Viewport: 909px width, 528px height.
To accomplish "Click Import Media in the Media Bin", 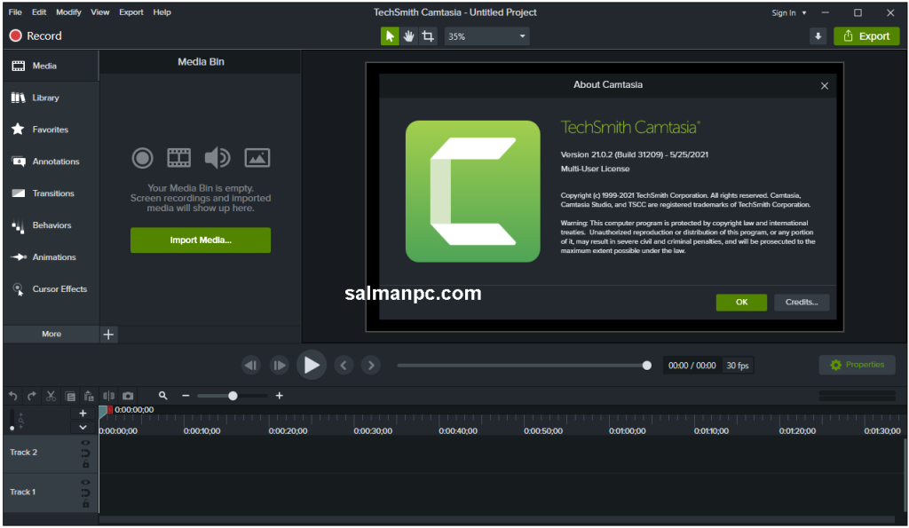I will pos(200,240).
